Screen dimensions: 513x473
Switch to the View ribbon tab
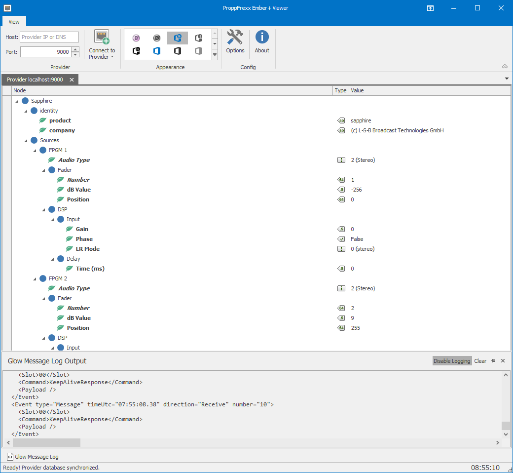(14, 22)
